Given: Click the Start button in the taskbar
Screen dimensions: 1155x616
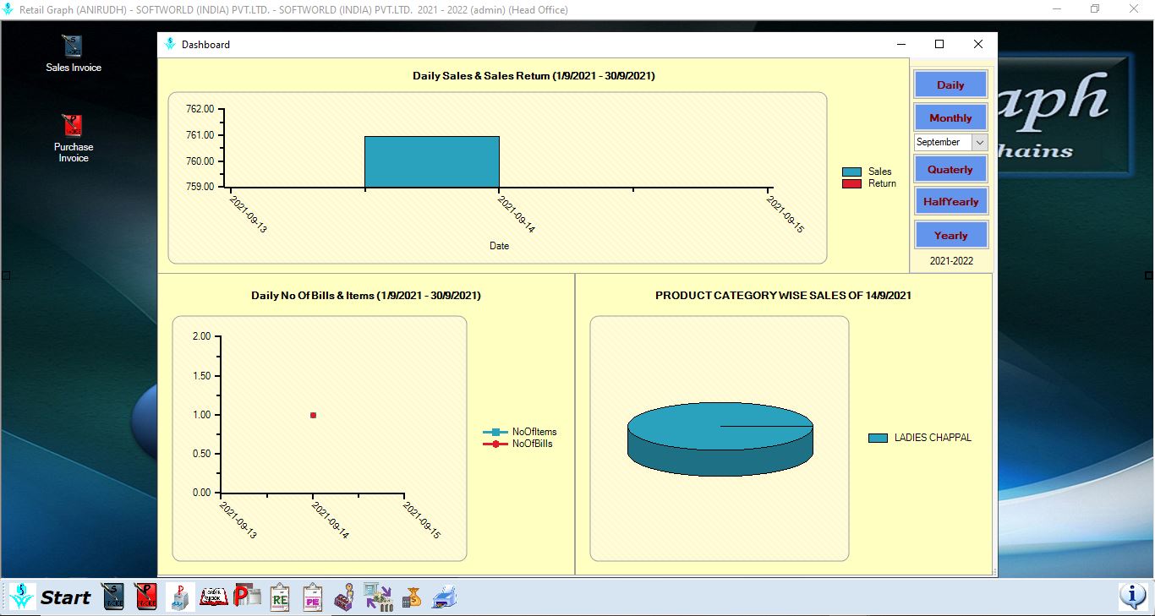Looking at the screenshot, I should [51, 597].
